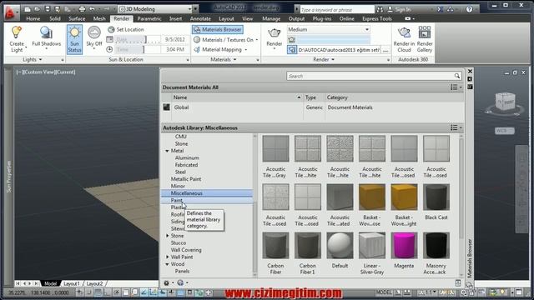Select the Black Cast material thumbnail
The width and height of the screenshot is (534, 300).
pyautogui.click(x=436, y=197)
